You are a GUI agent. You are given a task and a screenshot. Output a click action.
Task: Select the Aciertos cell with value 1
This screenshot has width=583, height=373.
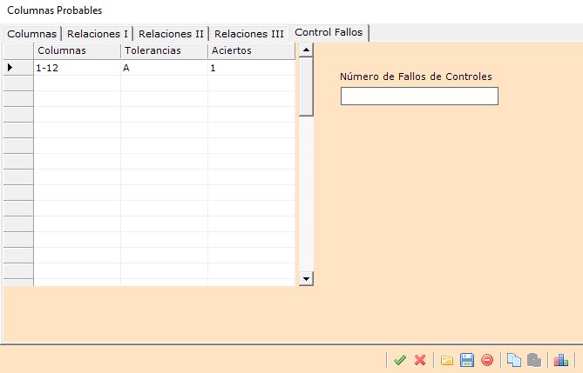coord(251,68)
